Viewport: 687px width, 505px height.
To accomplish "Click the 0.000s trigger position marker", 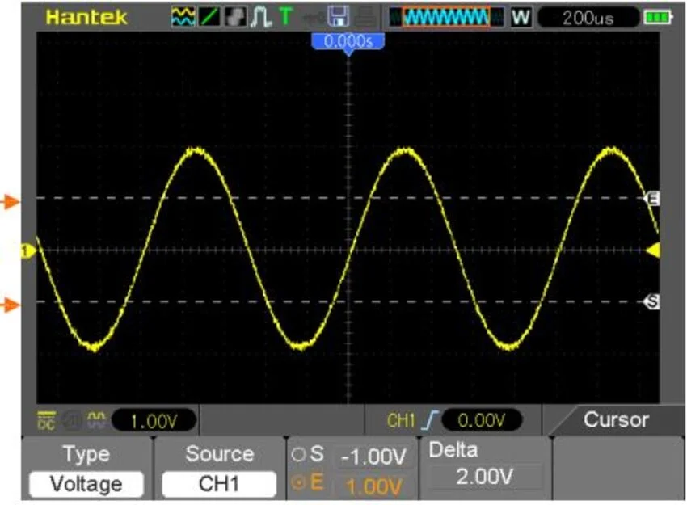I will pyautogui.click(x=348, y=41).
